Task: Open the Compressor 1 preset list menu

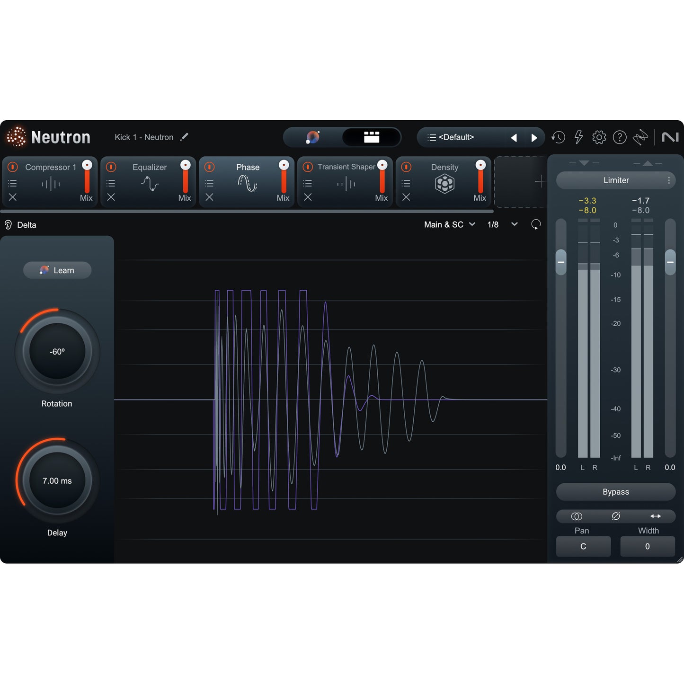Action: point(12,183)
